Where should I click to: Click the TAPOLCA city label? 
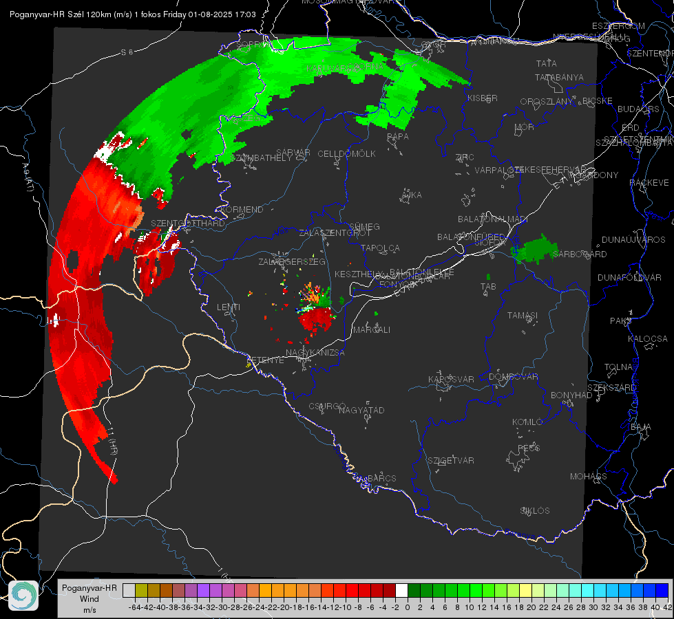pyautogui.click(x=380, y=248)
